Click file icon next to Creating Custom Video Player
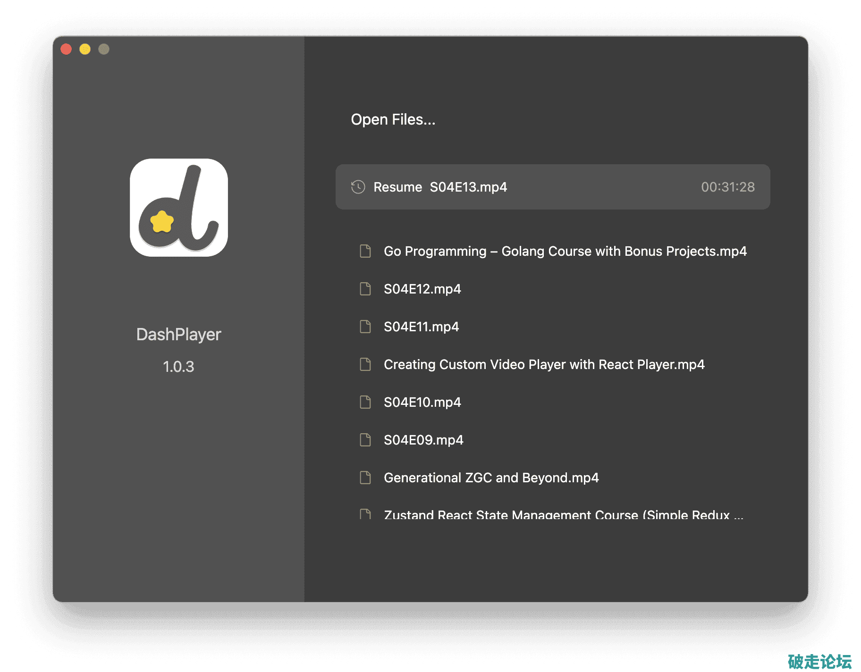861x672 pixels. [x=365, y=364]
